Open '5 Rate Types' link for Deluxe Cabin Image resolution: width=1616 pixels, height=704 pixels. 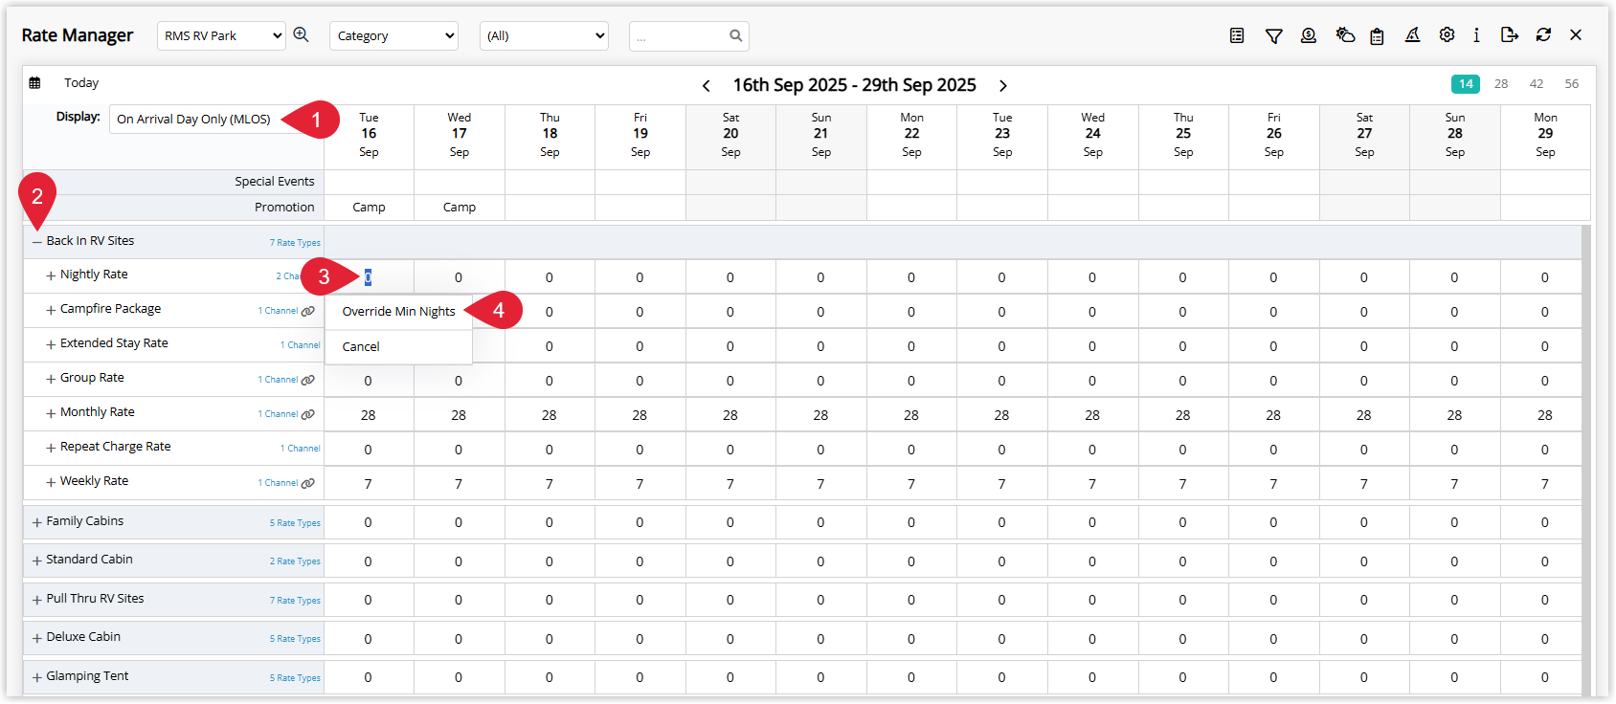295,639
